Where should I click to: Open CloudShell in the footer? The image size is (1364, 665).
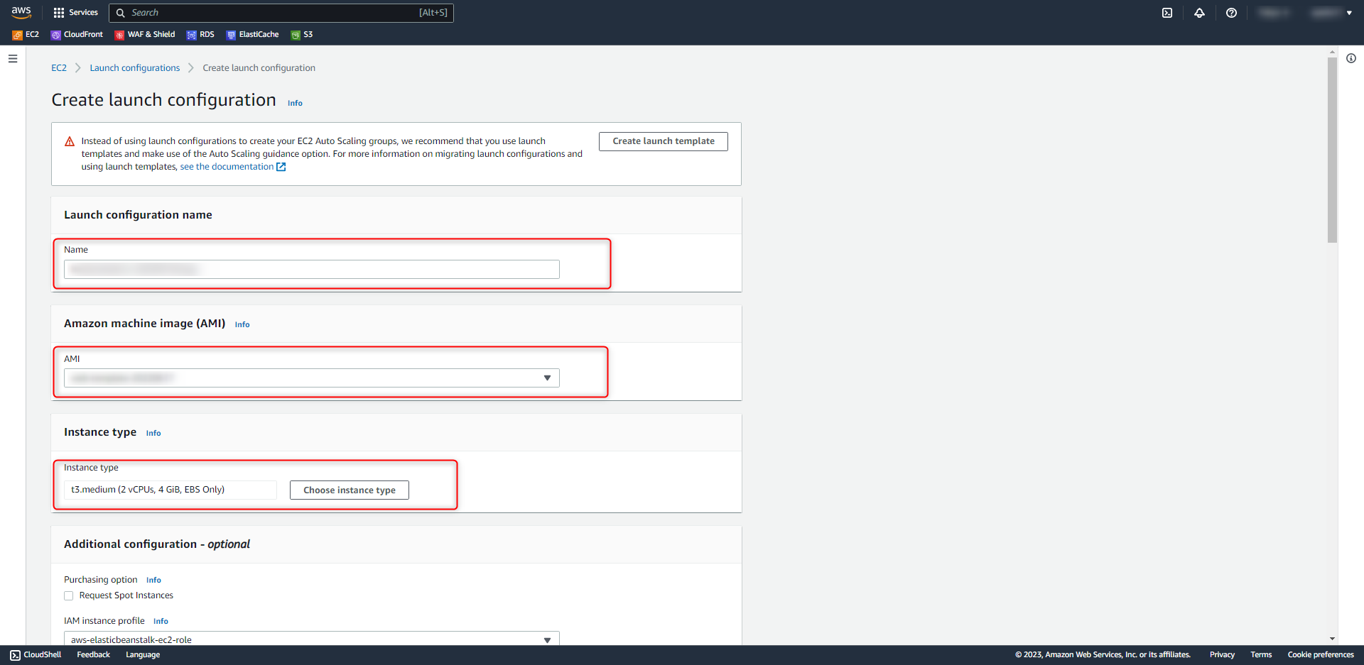36,655
